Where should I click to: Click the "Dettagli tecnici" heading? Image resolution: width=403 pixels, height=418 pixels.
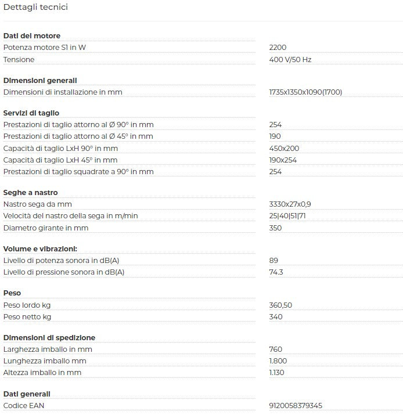[35, 7]
